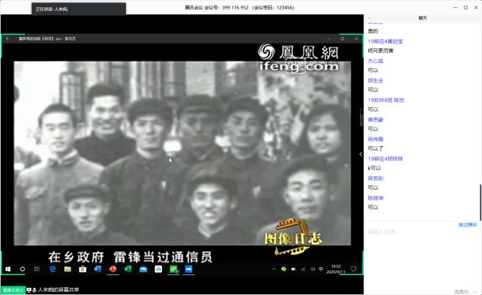Open File Explorer from the taskbar
This screenshot has width=482, height=295.
67,269
